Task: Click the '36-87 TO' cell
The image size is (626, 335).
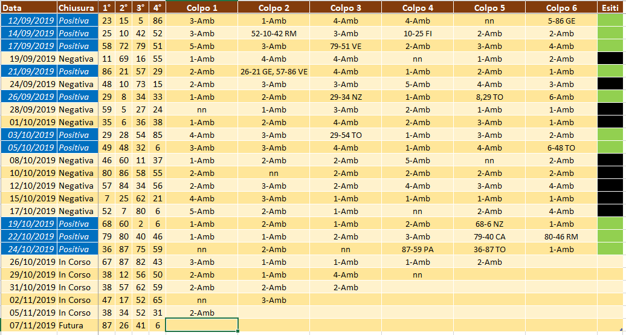Action: (489, 250)
